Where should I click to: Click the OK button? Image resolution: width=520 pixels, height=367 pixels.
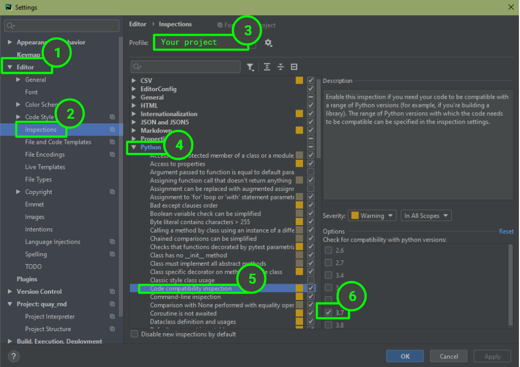coord(405,356)
